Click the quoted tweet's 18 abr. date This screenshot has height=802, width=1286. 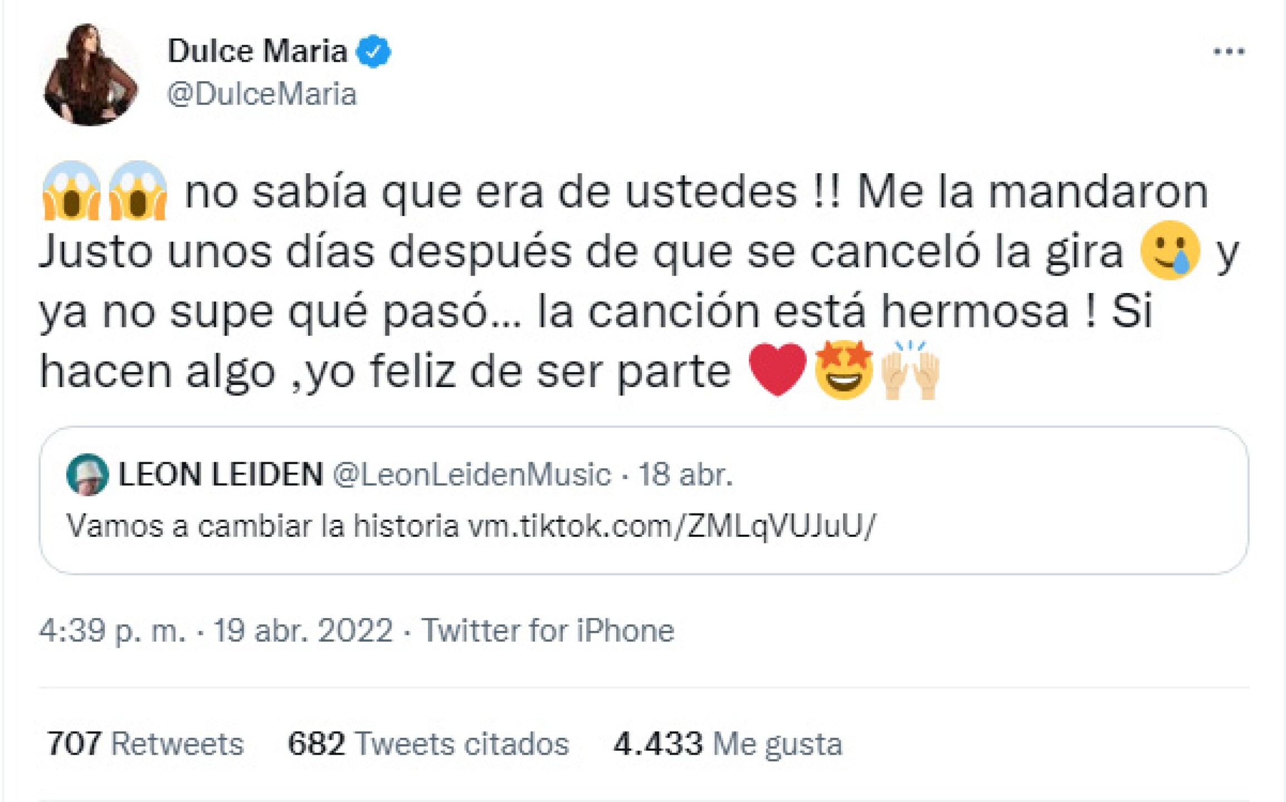(685, 475)
